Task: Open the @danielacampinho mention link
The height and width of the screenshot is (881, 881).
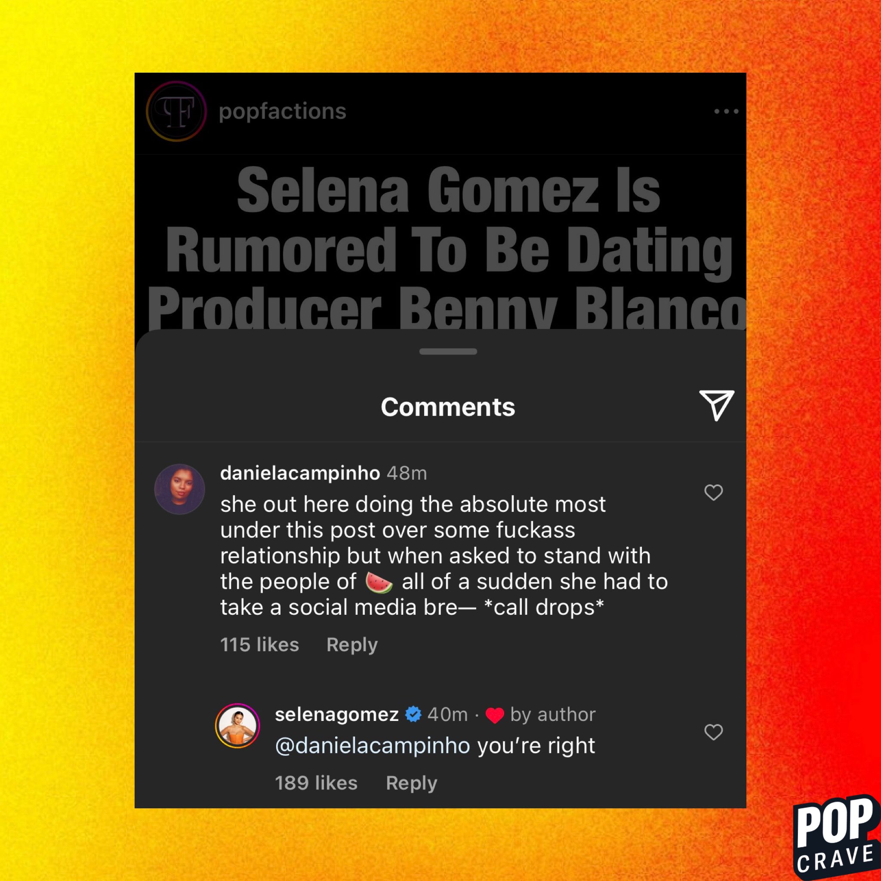Action: click(x=373, y=746)
